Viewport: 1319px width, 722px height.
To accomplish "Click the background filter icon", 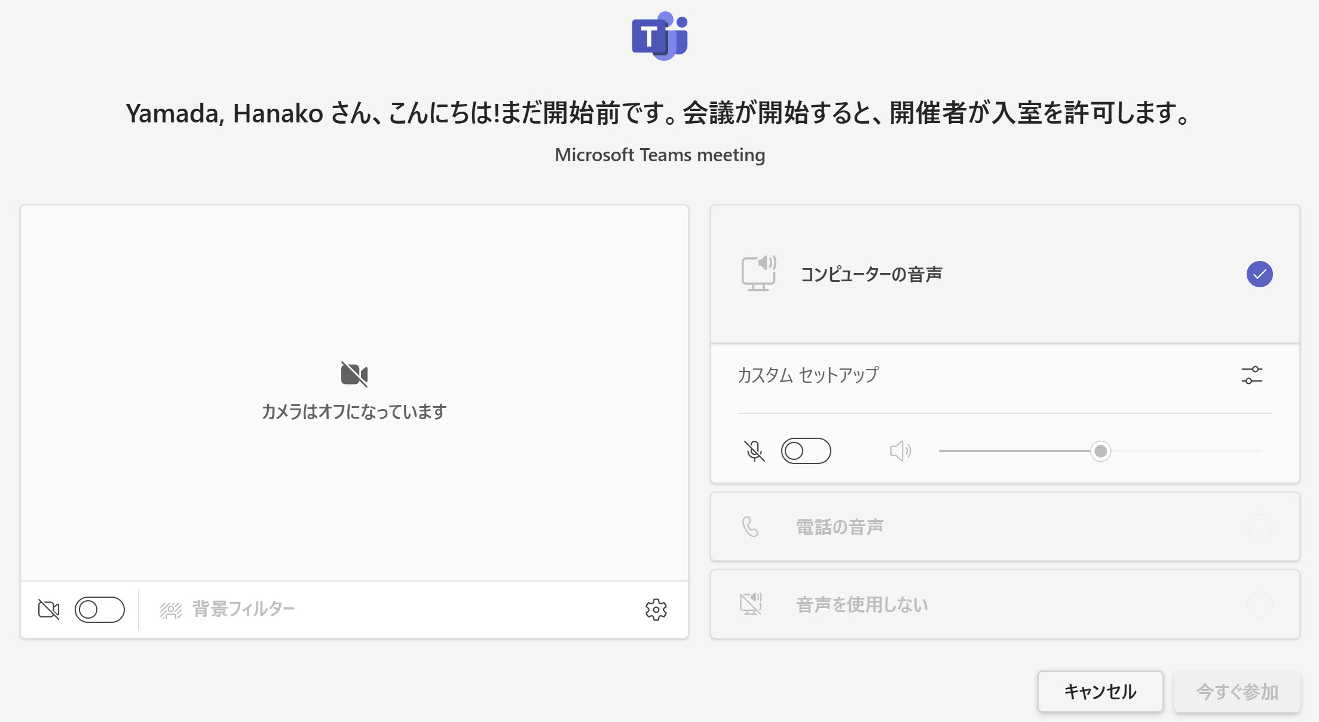I will pyautogui.click(x=170, y=610).
